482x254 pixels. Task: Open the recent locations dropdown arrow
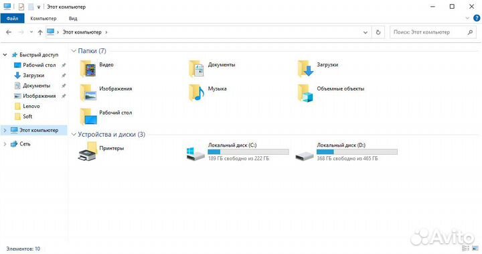coord(31,32)
